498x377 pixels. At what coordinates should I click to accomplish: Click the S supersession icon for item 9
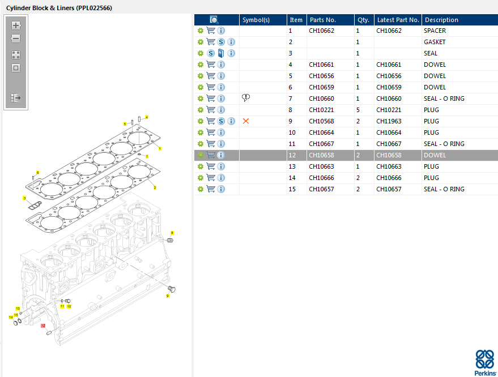tap(221, 121)
